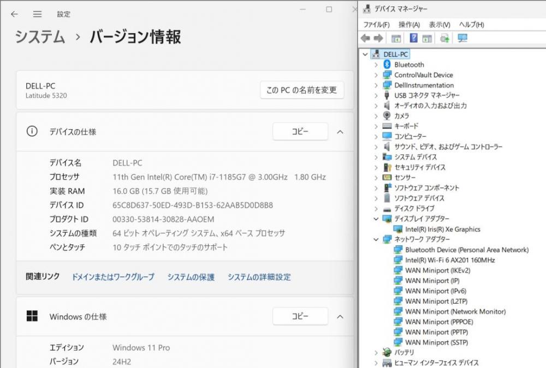The image size is (546, 368).
Task: Click the info icon beside デバイスの仕様
Action: (32, 131)
